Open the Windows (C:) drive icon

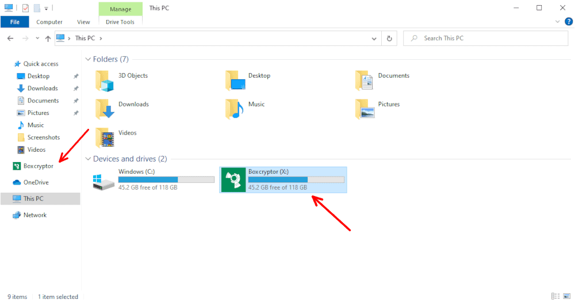[103, 182]
